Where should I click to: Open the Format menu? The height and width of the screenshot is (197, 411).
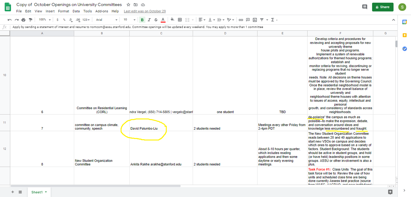coord(64,11)
